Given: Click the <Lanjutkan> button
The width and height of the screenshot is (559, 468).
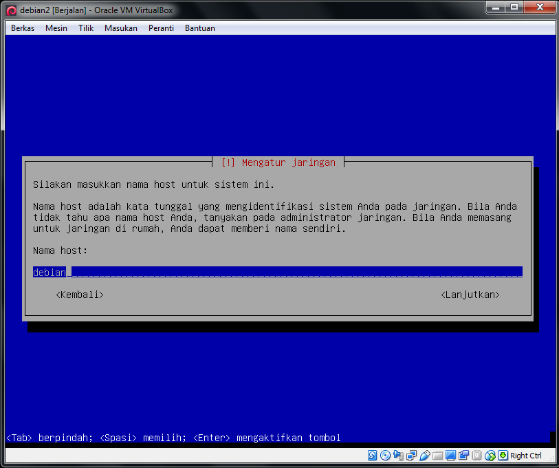Looking at the screenshot, I should [470, 295].
